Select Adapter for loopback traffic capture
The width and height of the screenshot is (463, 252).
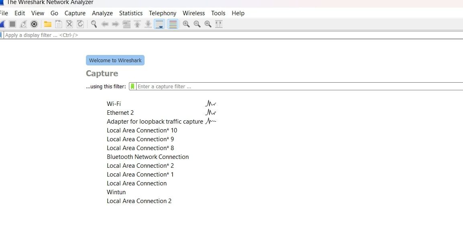click(x=155, y=122)
